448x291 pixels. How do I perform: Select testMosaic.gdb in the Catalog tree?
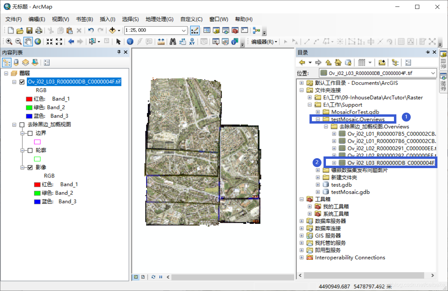point(350,192)
